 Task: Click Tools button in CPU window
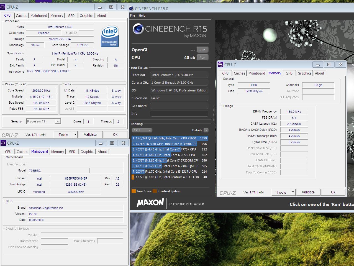point(63,134)
